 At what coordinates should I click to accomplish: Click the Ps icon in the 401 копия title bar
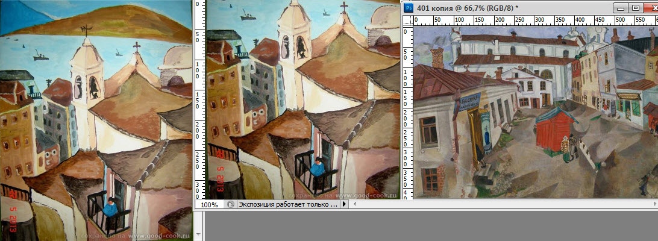409,8
